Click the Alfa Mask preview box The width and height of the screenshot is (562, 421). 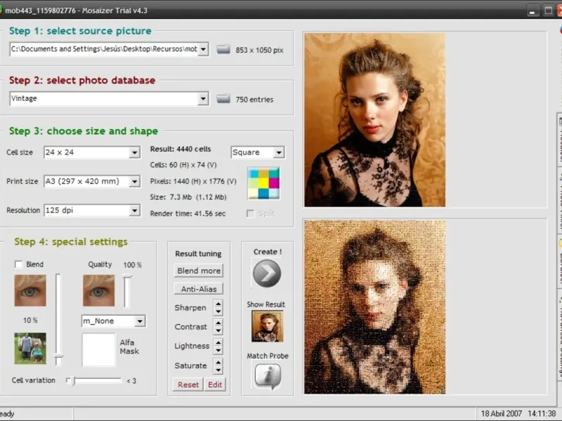98,349
